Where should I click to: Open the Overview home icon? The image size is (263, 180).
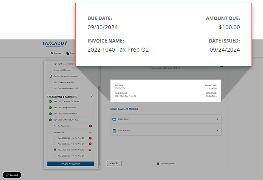click(x=51, y=53)
